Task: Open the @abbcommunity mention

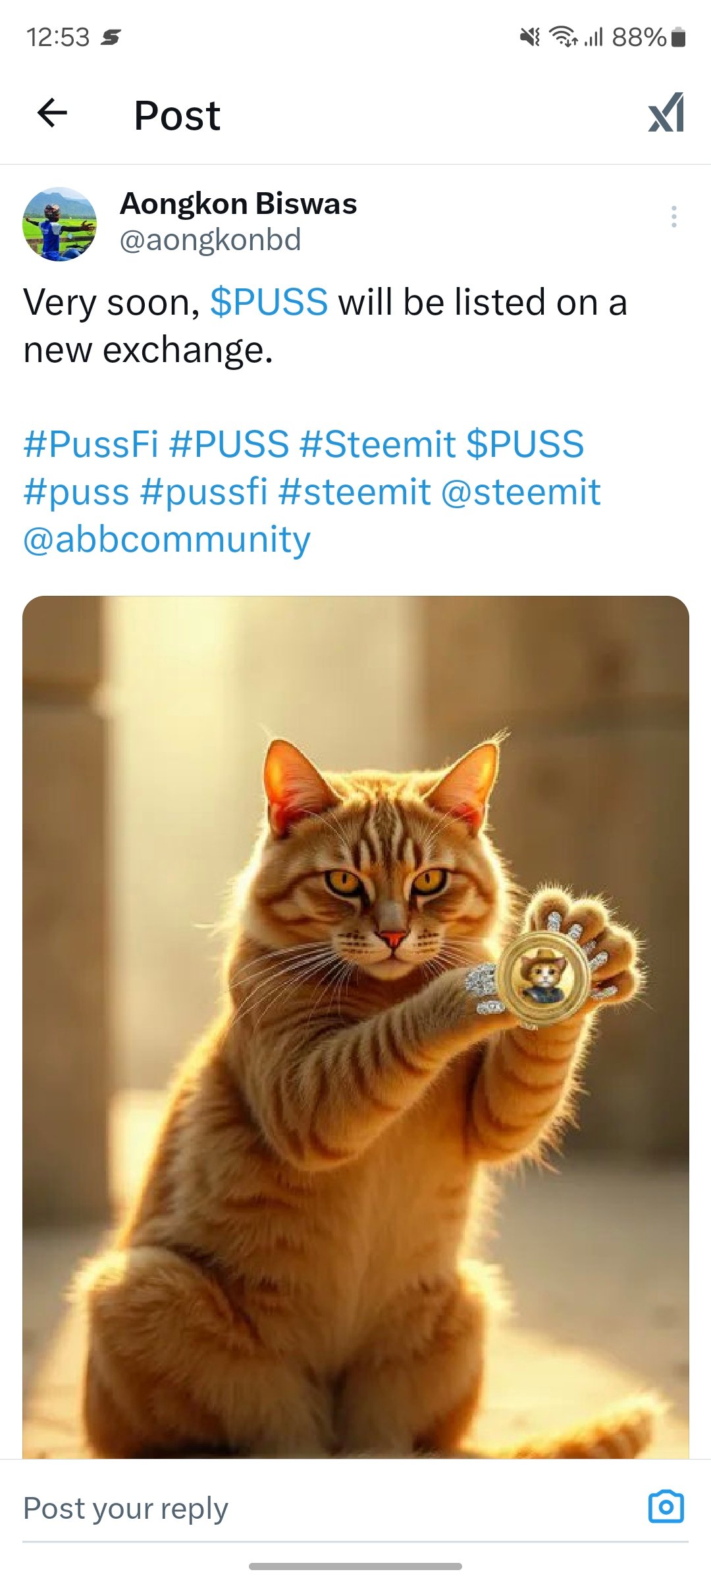Action: (x=167, y=540)
